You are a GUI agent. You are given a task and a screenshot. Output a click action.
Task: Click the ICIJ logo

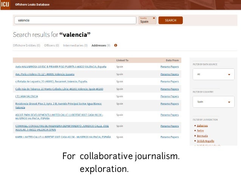[x=5, y=4]
